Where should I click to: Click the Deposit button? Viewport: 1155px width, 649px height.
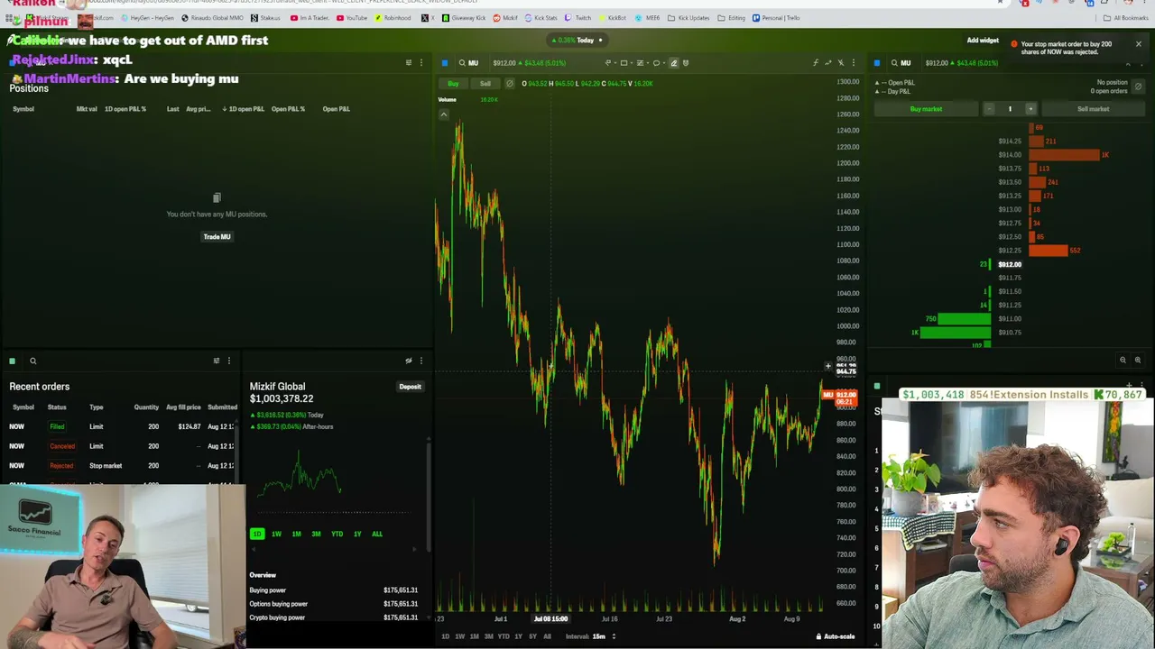[410, 387]
